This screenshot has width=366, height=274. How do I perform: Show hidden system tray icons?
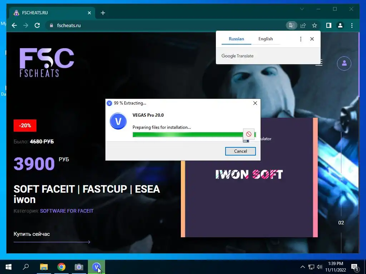(x=302, y=267)
